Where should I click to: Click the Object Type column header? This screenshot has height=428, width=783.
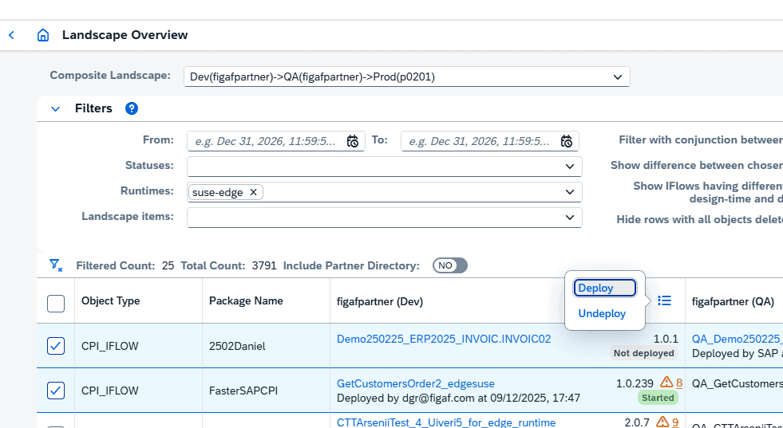coord(110,300)
